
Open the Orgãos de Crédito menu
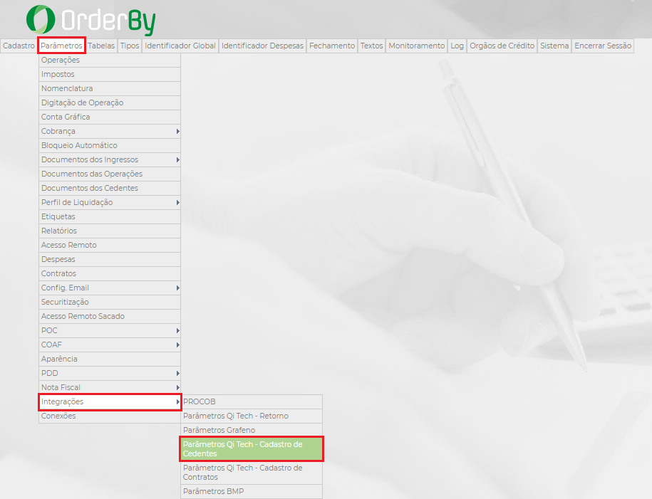click(x=502, y=46)
